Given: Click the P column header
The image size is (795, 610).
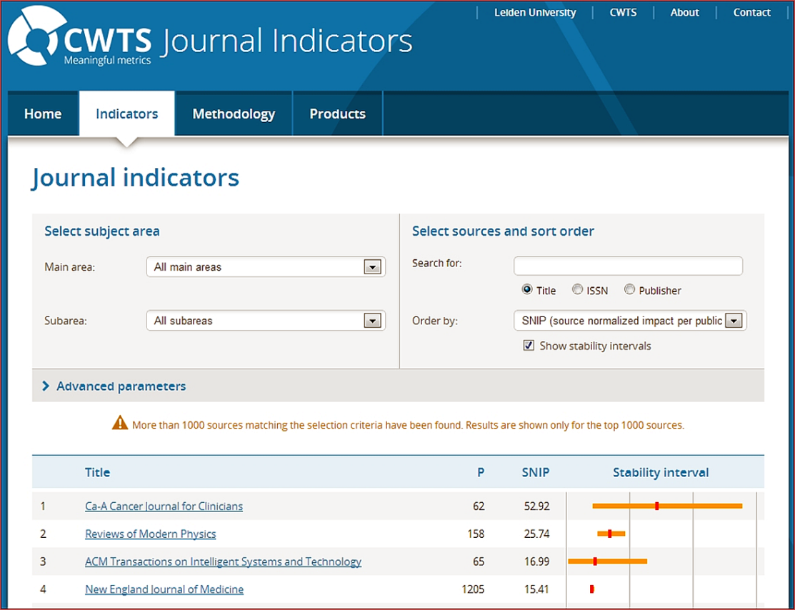Looking at the screenshot, I should [481, 473].
